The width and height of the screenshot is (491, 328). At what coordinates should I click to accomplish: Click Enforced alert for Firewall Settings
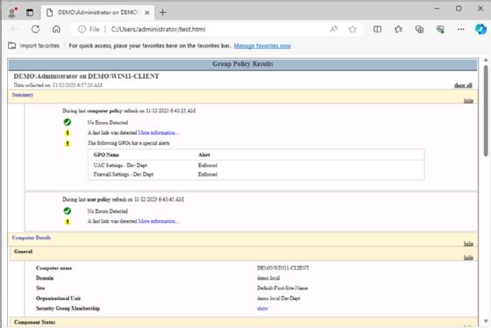208,175
